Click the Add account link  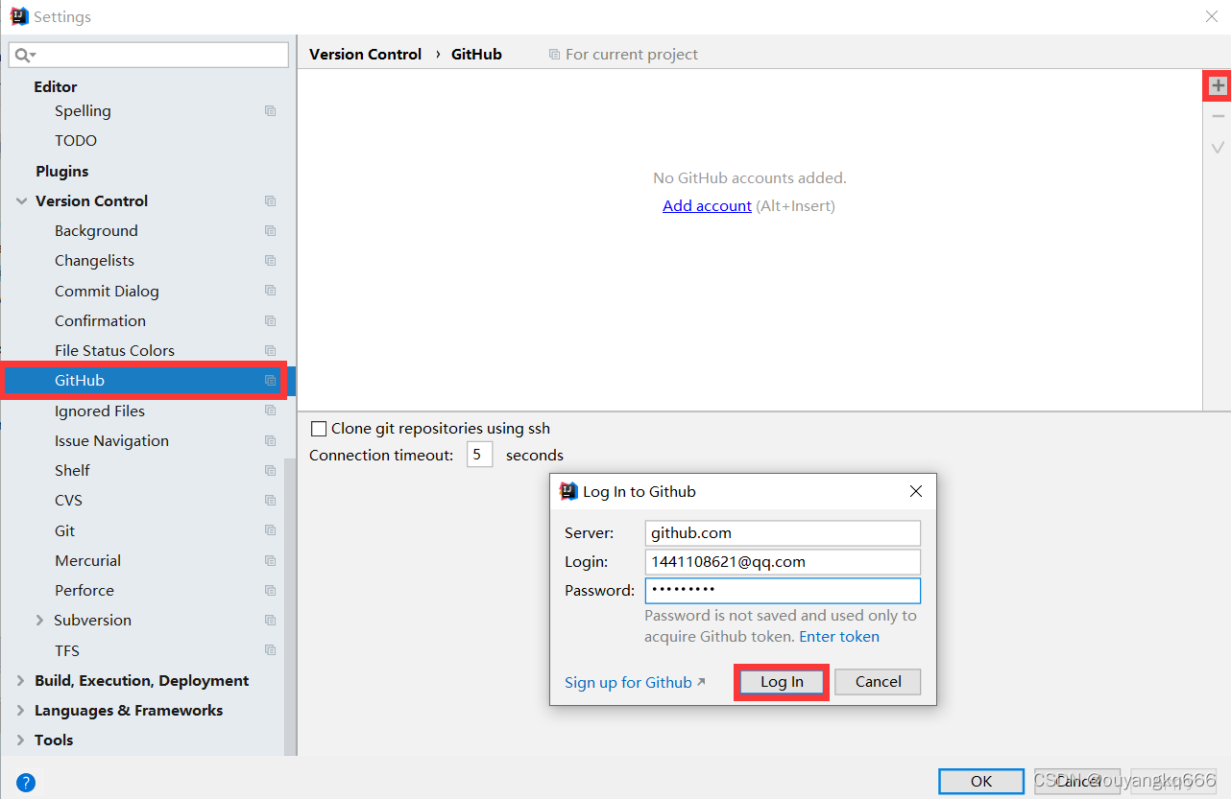pos(707,206)
